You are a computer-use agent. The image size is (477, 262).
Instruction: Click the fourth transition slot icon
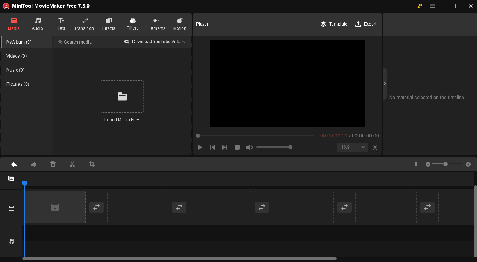tap(345, 207)
